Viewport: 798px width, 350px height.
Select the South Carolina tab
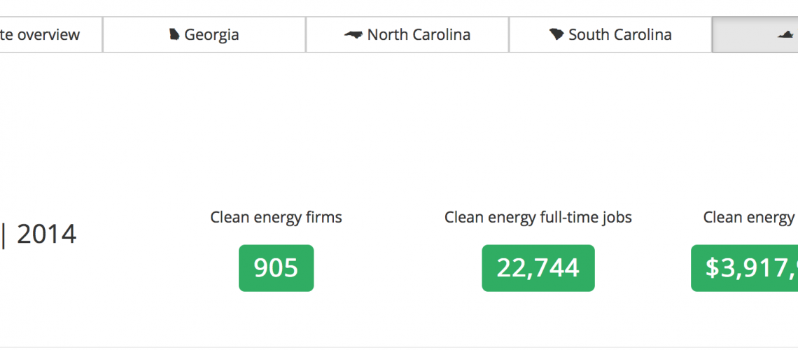(610, 34)
